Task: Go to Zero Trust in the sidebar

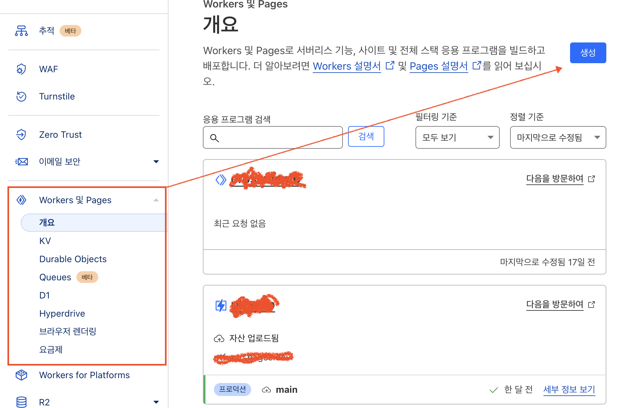Action: click(61, 134)
